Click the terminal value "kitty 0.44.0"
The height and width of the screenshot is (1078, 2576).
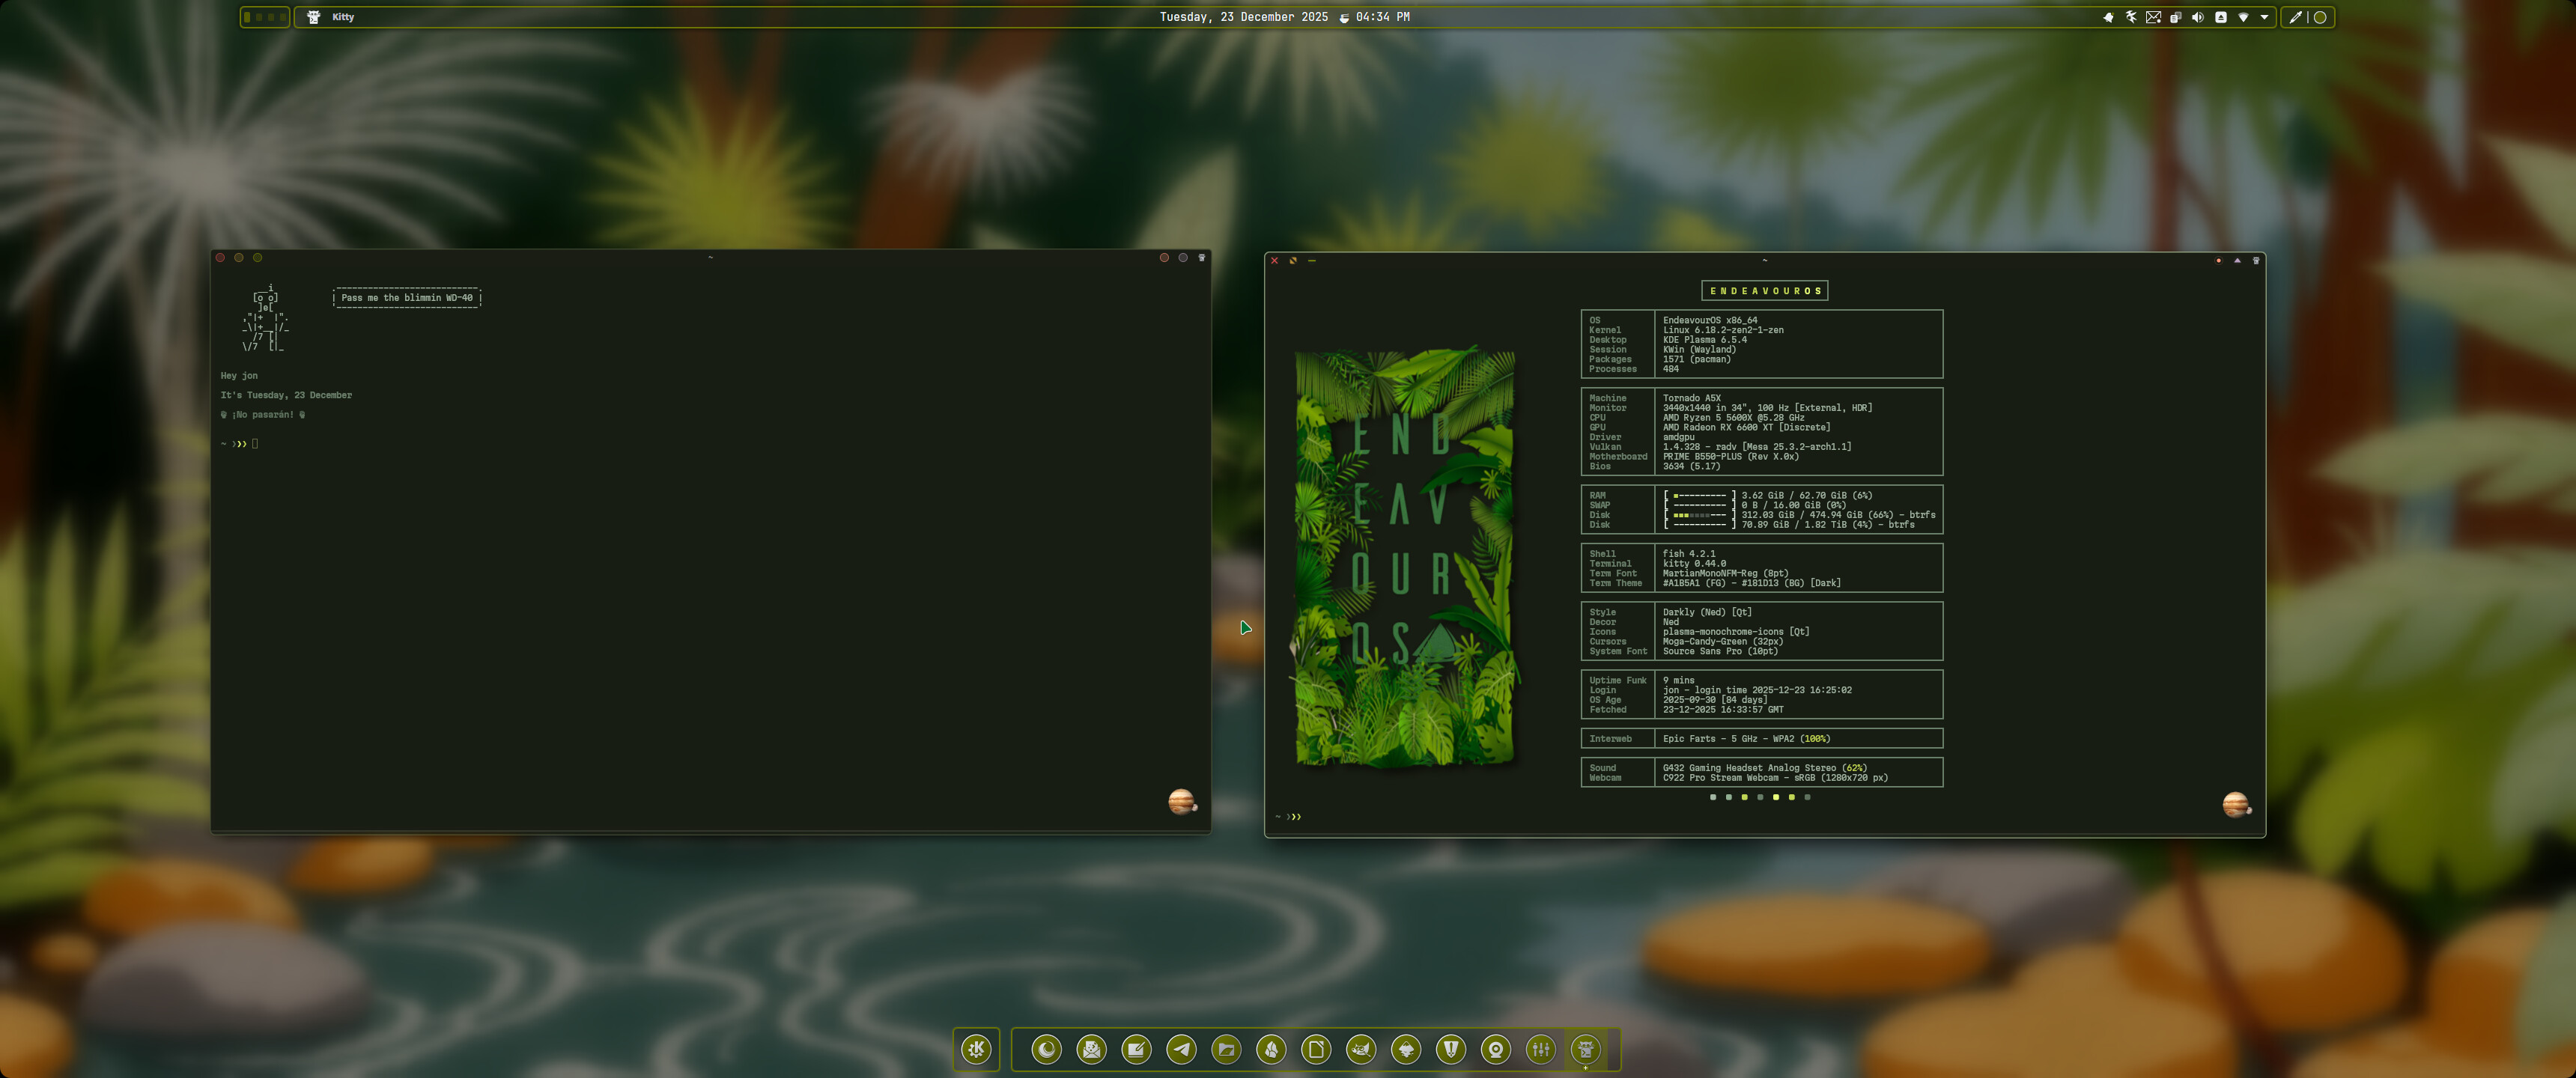click(1694, 564)
